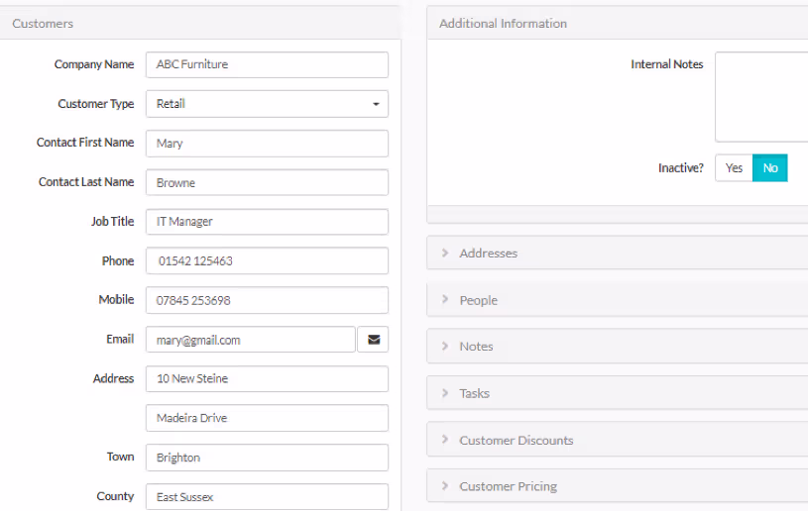808x511 pixels.
Task: Click the email envelope icon button
Action: point(373,340)
